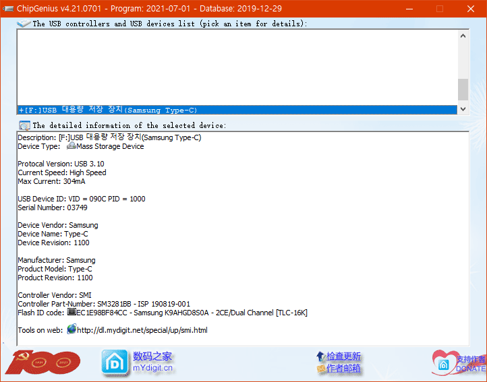Screen dimensions: 487x382
Task: Click the 'Manufacturer: Samsung' line
Action: (57, 260)
